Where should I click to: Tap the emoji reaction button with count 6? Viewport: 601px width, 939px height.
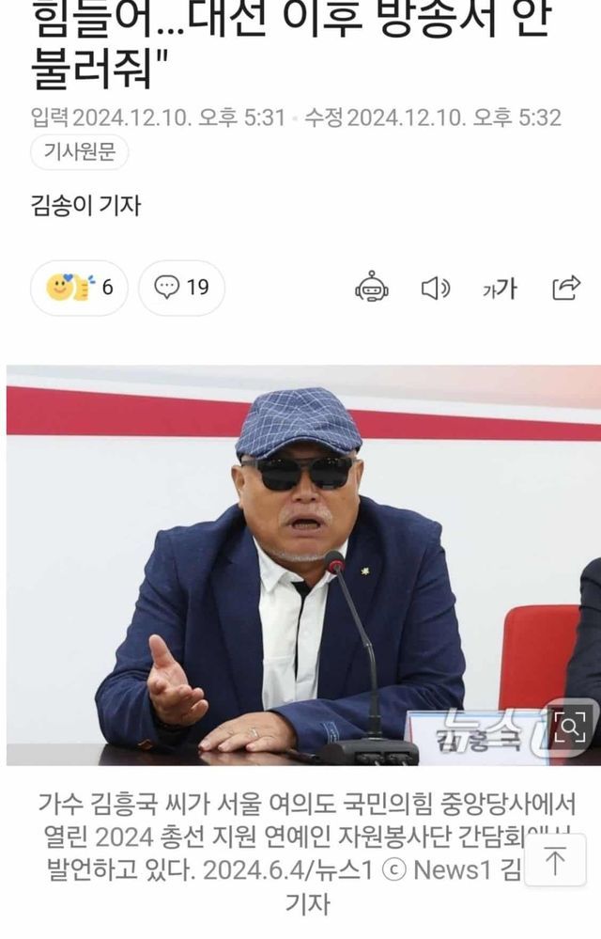79,288
